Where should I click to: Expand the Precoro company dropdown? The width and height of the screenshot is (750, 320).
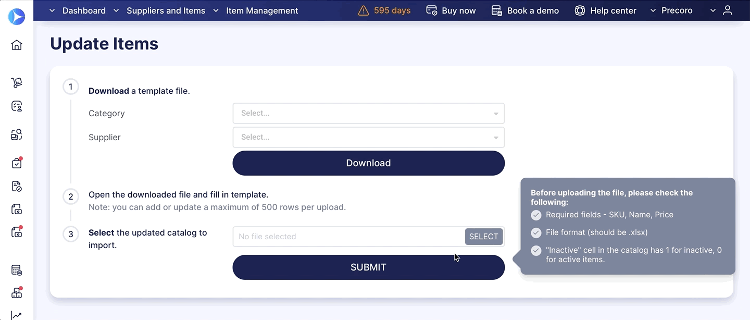point(671,10)
